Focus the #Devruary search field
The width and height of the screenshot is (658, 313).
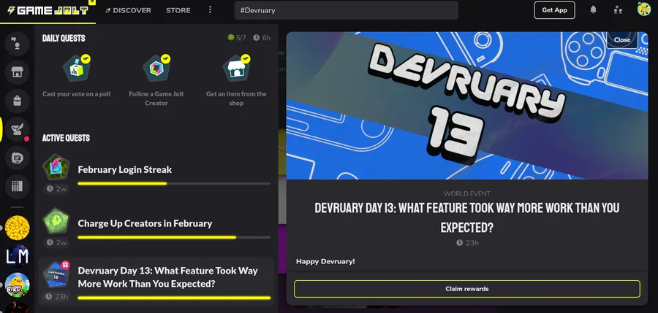coord(347,10)
